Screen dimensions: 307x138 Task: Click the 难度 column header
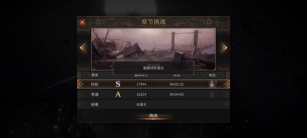95,75
